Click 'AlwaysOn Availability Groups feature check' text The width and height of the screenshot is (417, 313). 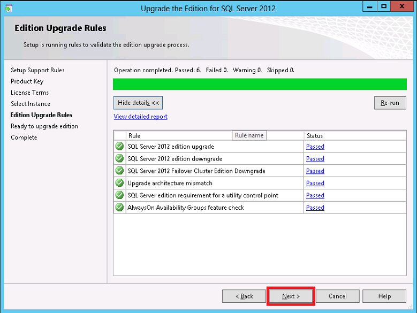coord(186,208)
